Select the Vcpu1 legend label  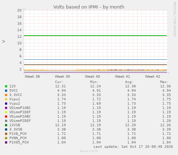[15, 99]
